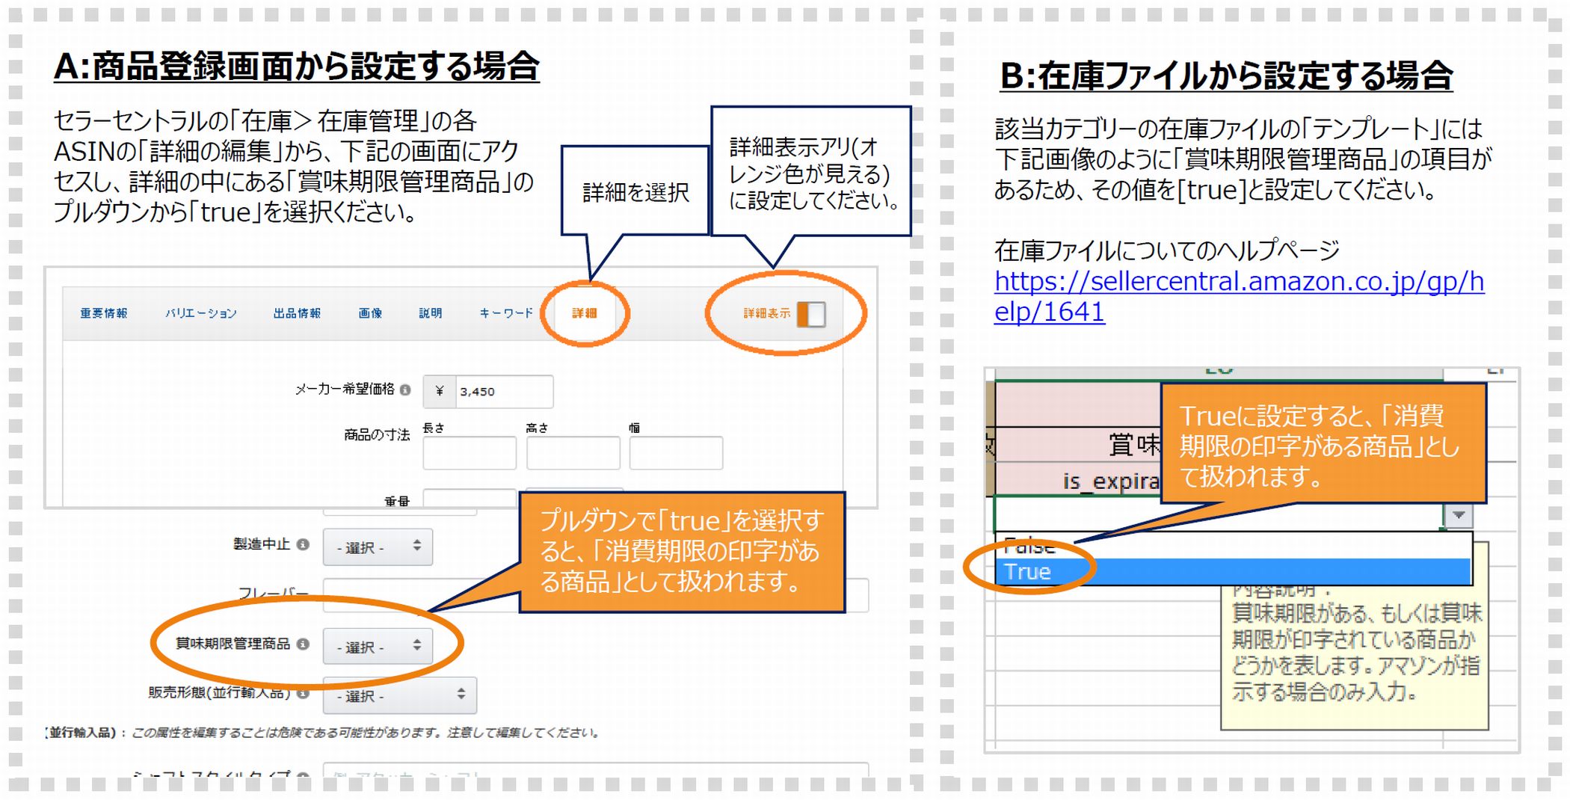Expand the 賞味期限管理商品 pulldown
The width and height of the screenshot is (1570, 800).
[x=378, y=646]
